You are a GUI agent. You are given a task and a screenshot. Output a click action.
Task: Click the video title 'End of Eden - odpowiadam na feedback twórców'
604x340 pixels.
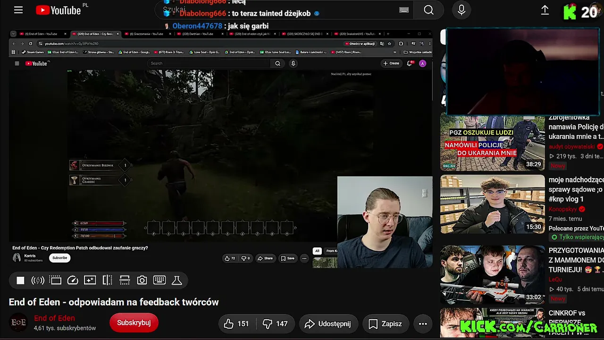point(114,302)
